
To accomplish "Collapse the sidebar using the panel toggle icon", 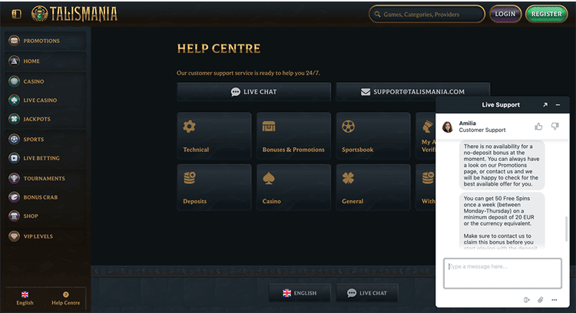I will (17, 14).
